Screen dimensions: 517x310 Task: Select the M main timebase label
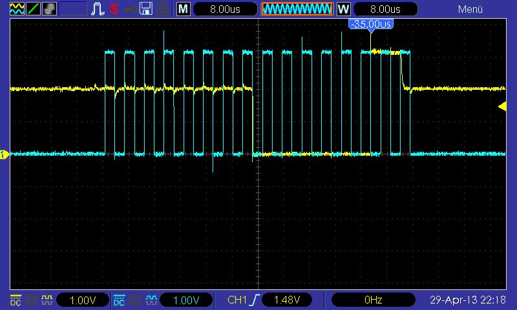pos(184,9)
